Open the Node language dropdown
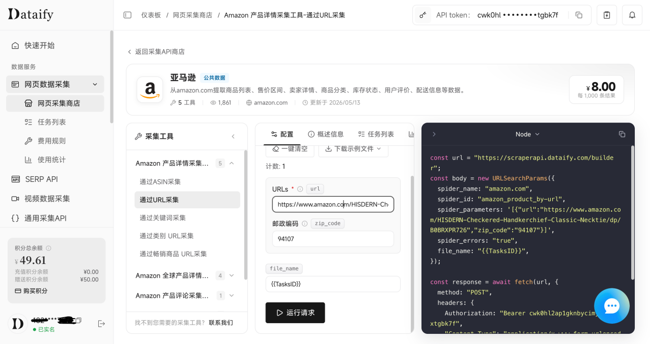Image resolution: width=650 pixels, height=344 pixels. (x=528, y=134)
